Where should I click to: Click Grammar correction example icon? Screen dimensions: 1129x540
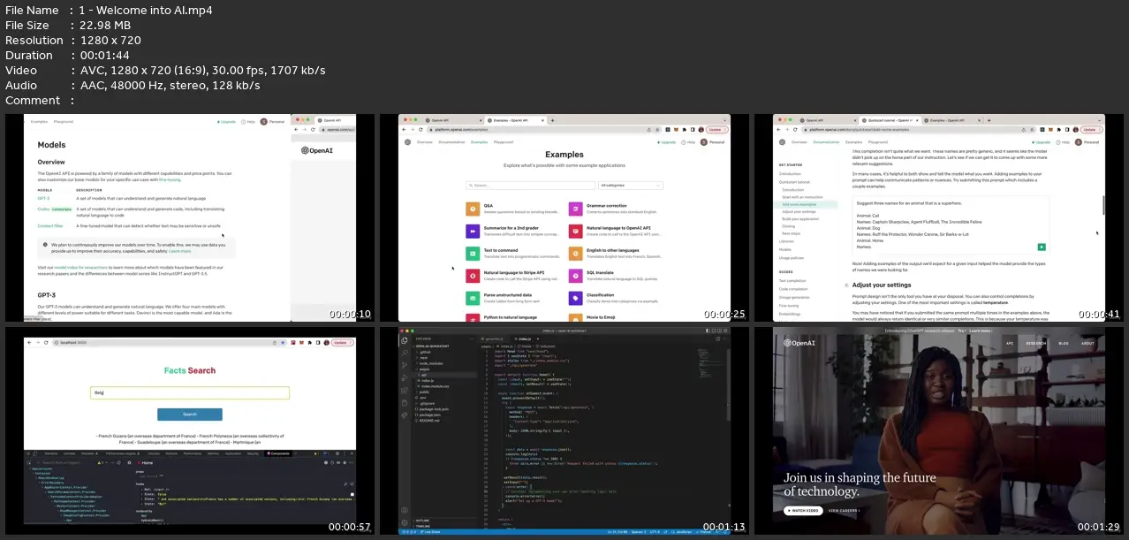[x=575, y=209]
